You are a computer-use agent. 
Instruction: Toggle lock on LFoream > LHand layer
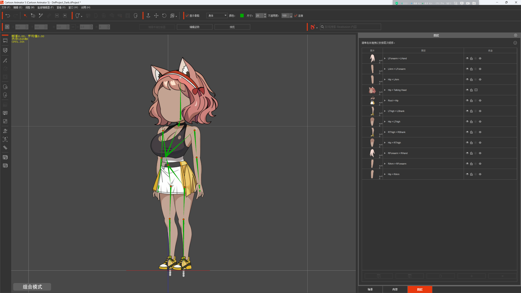click(x=471, y=58)
